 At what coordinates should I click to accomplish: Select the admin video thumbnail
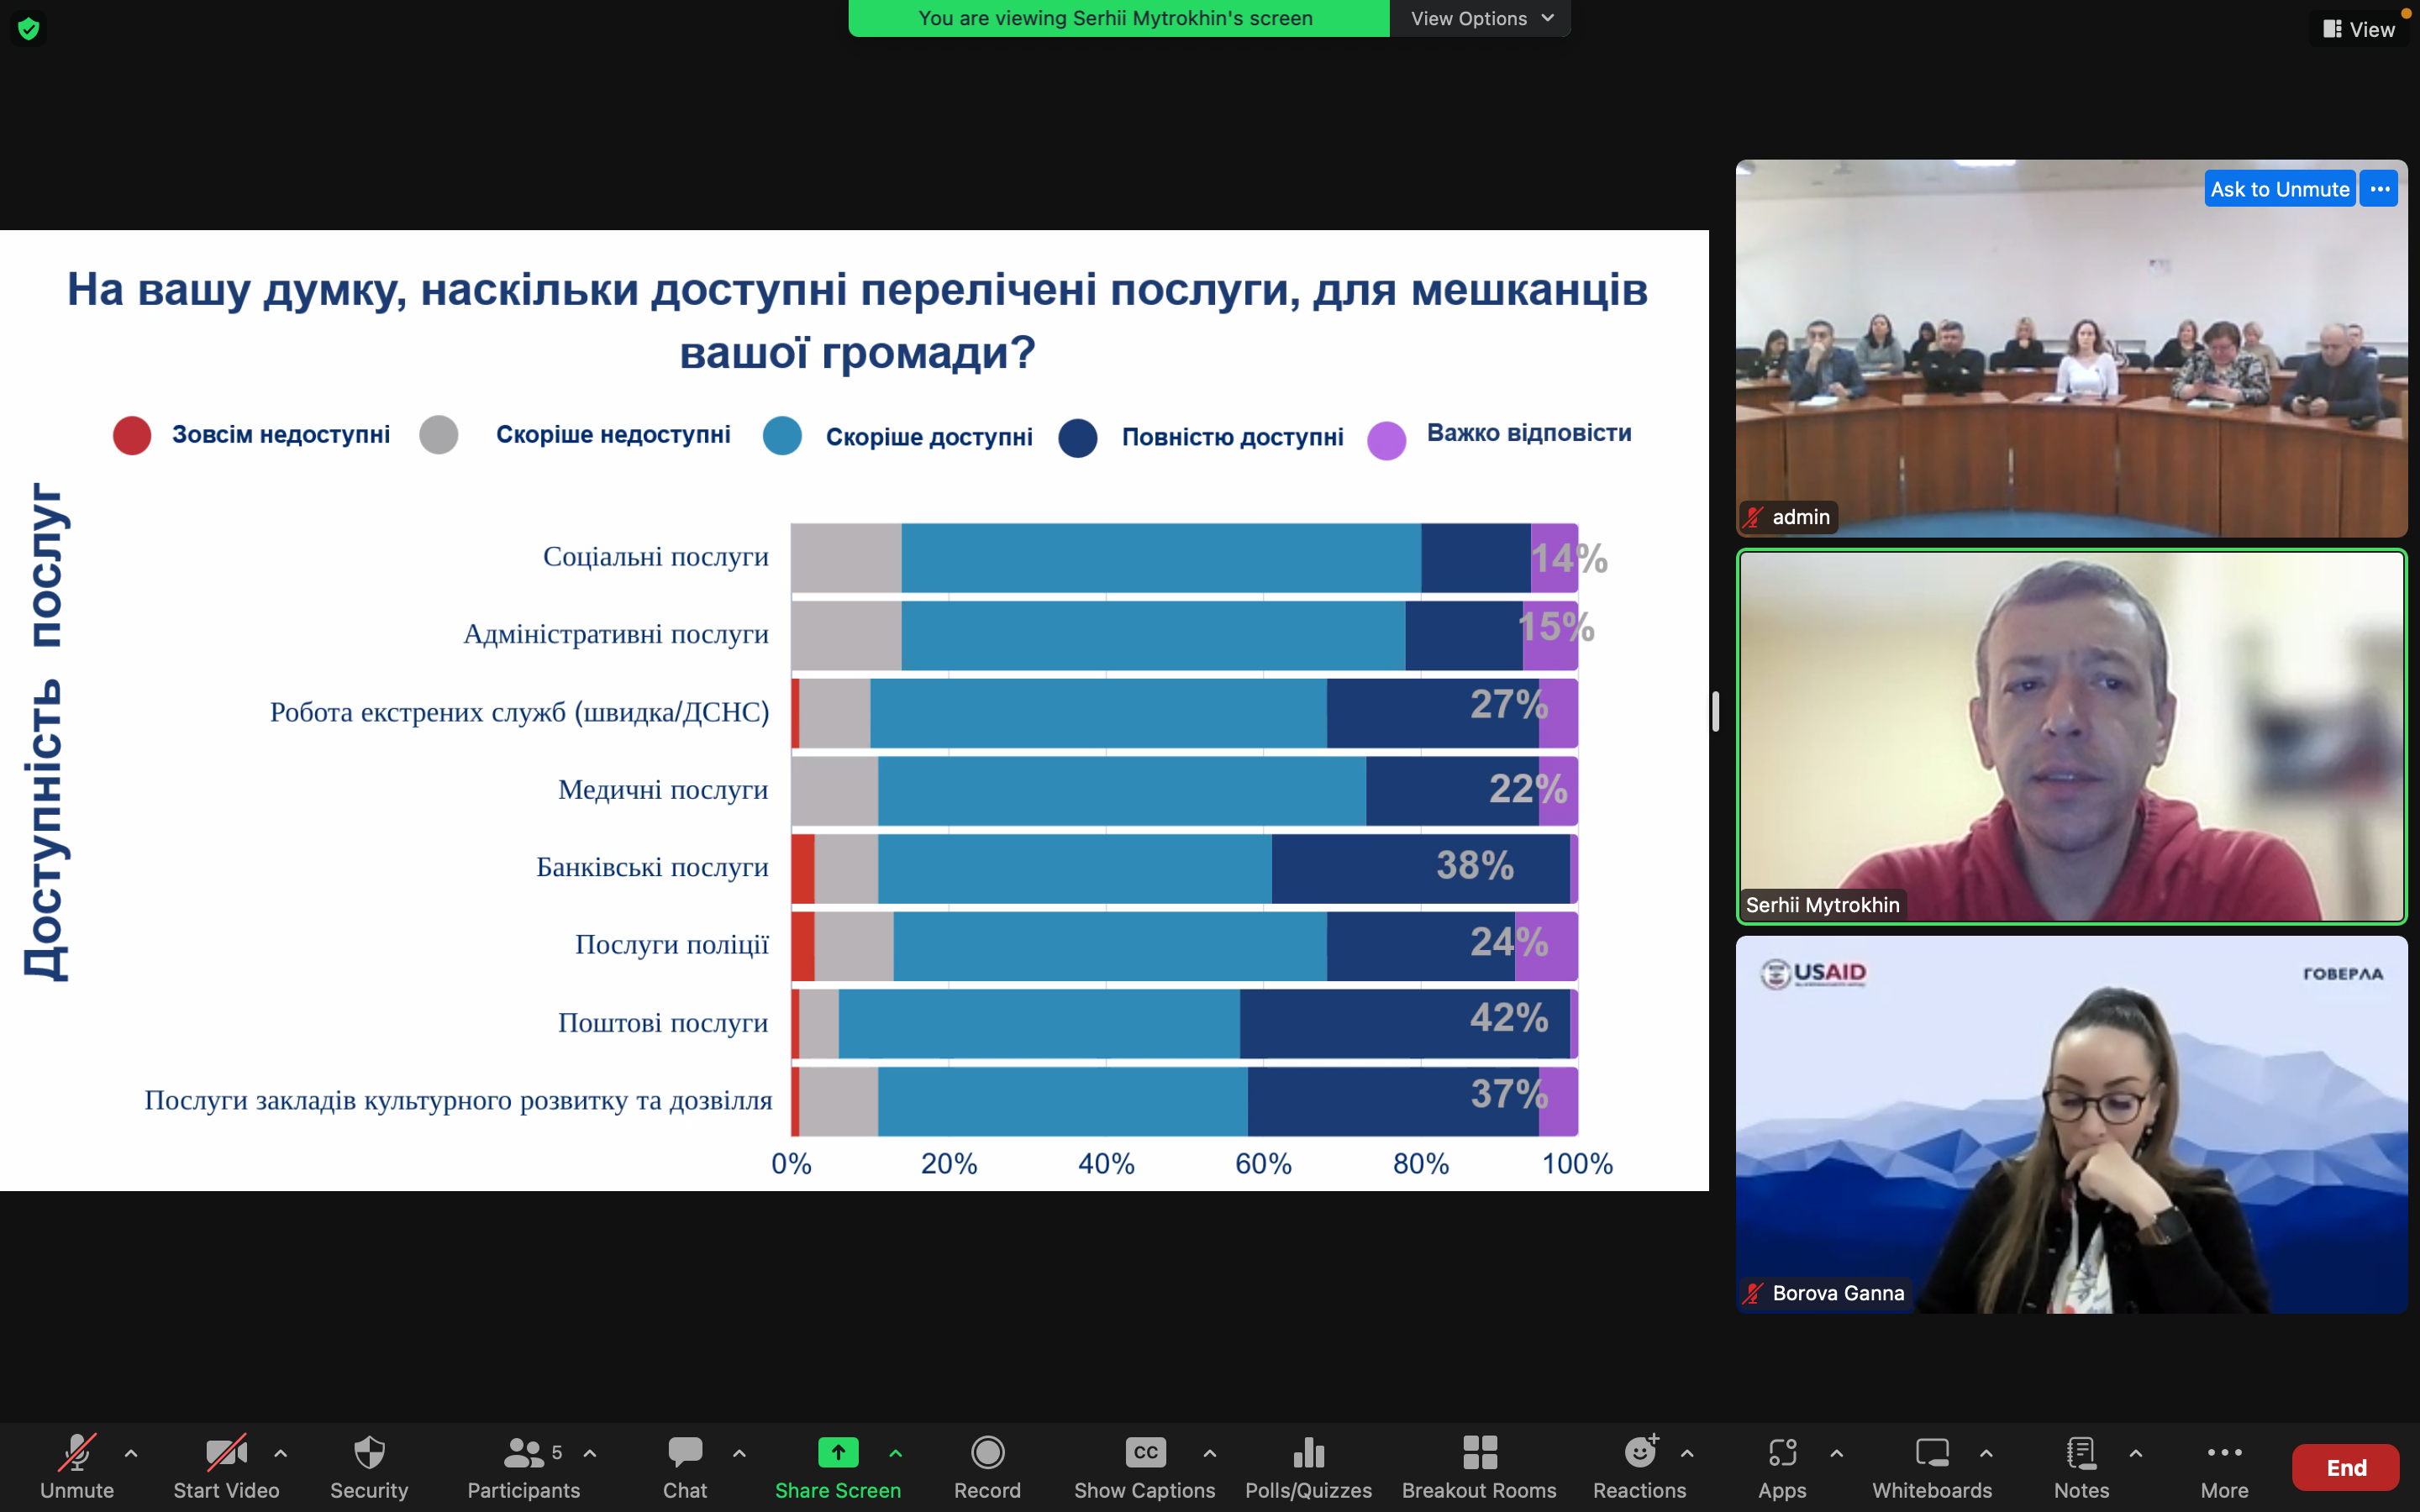point(2071,348)
